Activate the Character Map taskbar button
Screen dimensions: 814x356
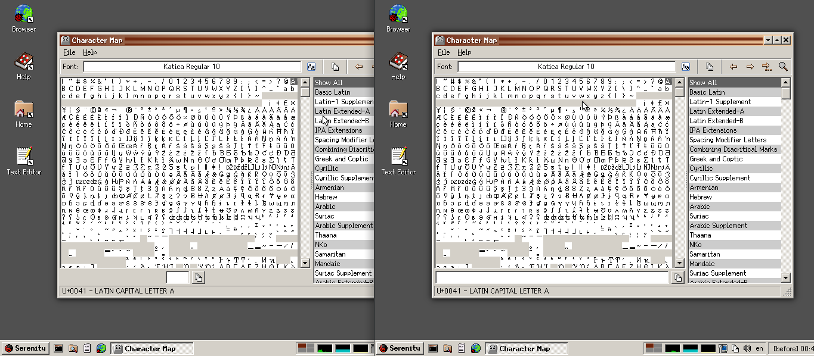tap(528, 348)
